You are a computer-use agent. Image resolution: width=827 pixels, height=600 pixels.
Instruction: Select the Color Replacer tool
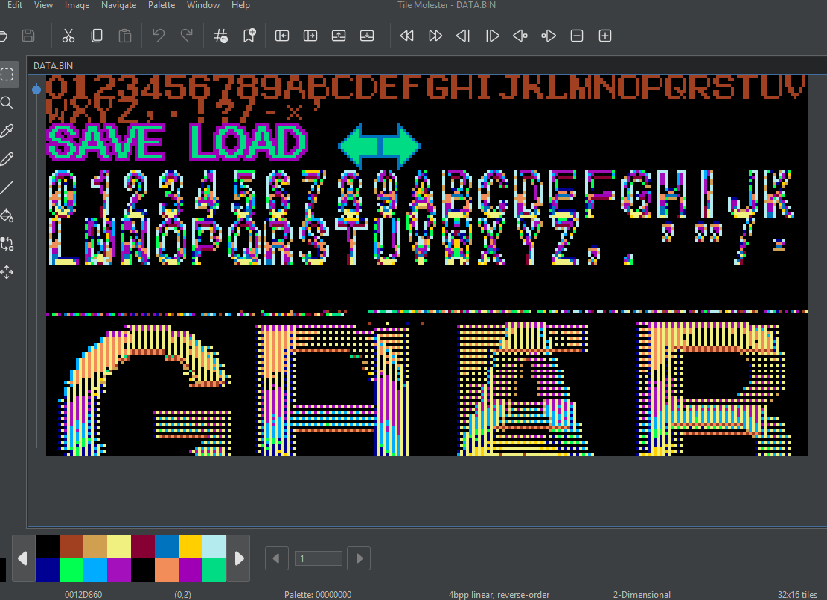7,244
